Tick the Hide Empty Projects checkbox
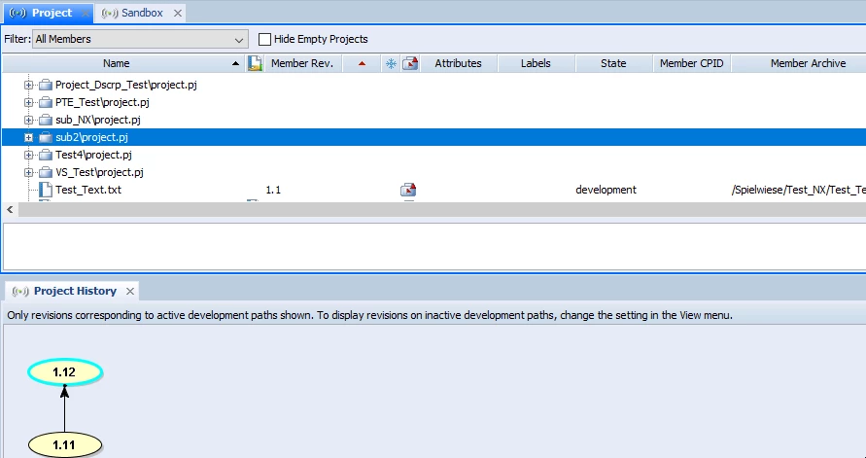 pos(265,39)
